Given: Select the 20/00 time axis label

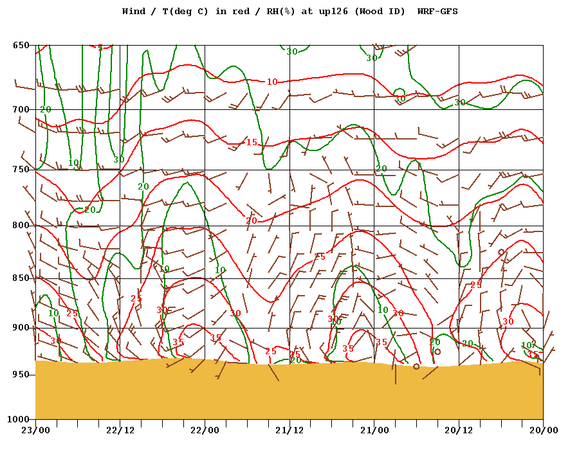Looking at the screenshot, I should (544, 431).
